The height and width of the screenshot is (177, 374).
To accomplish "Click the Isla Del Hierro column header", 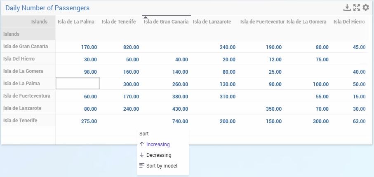I will pyautogui.click(x=349, y=22).
